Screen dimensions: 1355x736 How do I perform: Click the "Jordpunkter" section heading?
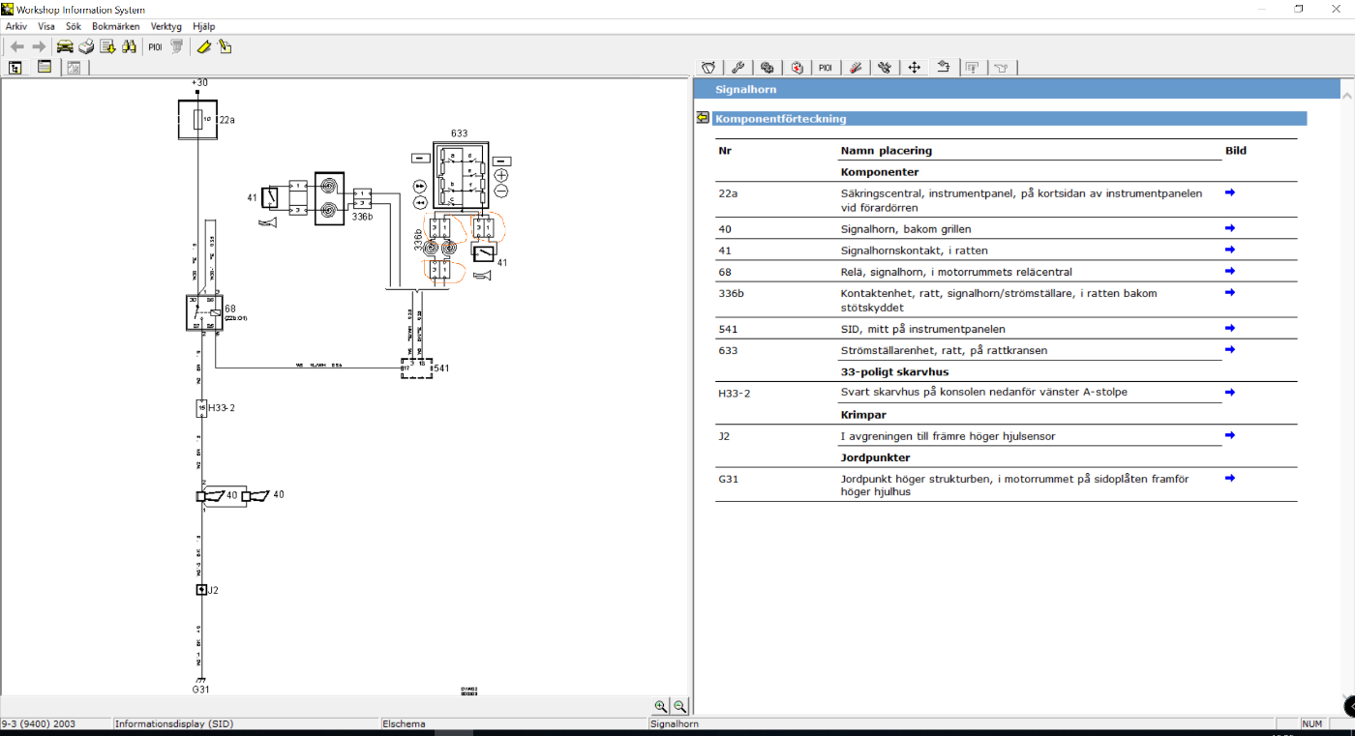pyautogui.click(x=876, y=457)
